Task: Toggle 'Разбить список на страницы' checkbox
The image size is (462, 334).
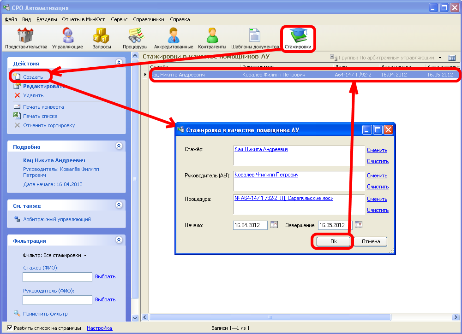Action: [10, 328]
